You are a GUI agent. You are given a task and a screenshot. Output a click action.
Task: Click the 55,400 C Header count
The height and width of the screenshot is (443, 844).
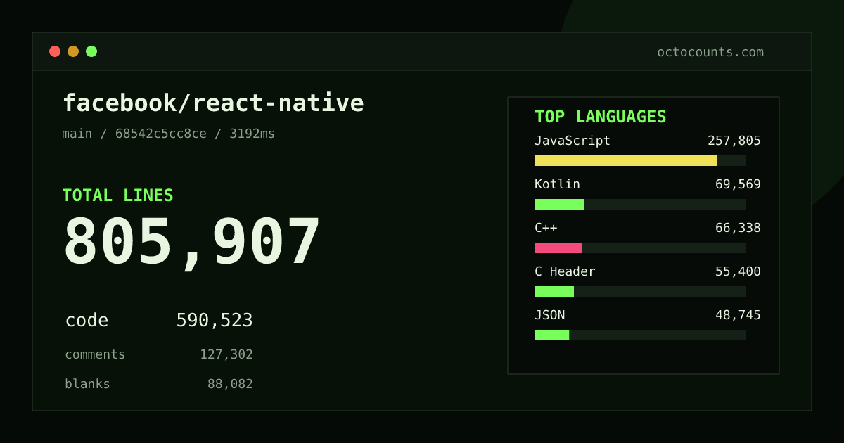pyautogui.click(x=738, y=271)
